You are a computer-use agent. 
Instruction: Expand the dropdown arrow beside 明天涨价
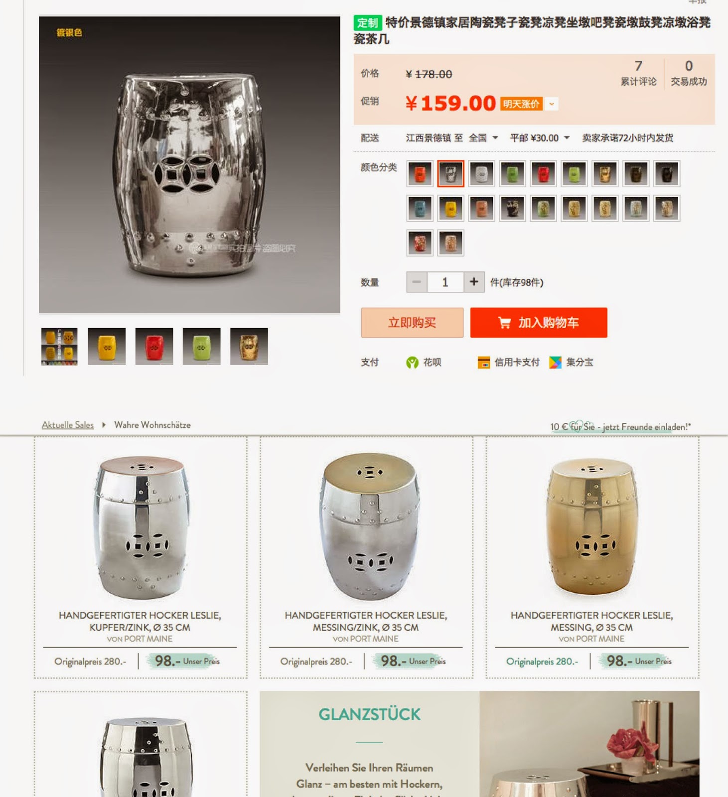tap(552, 104)
